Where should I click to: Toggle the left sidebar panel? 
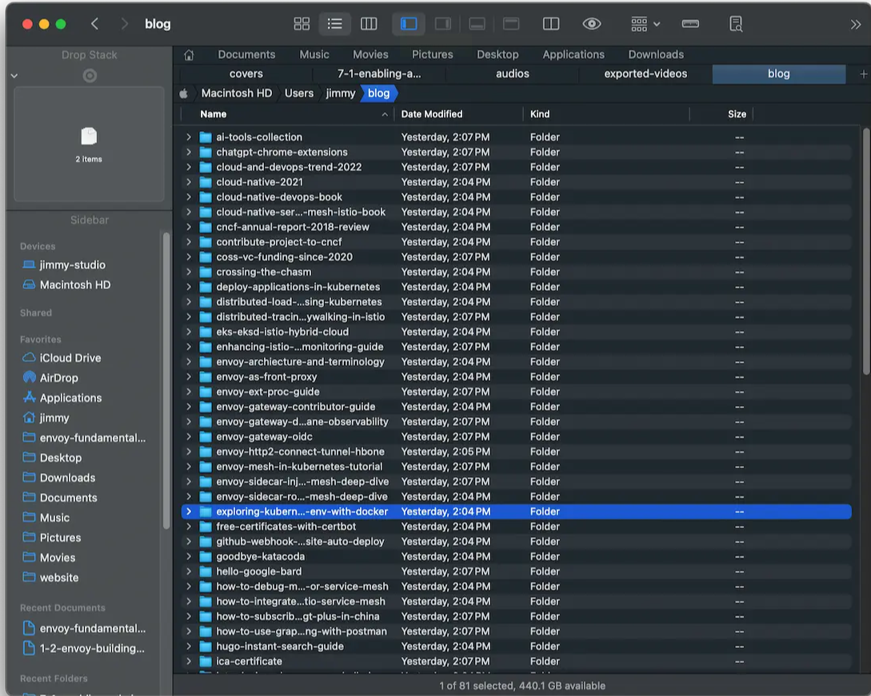[x=409, y=24]
